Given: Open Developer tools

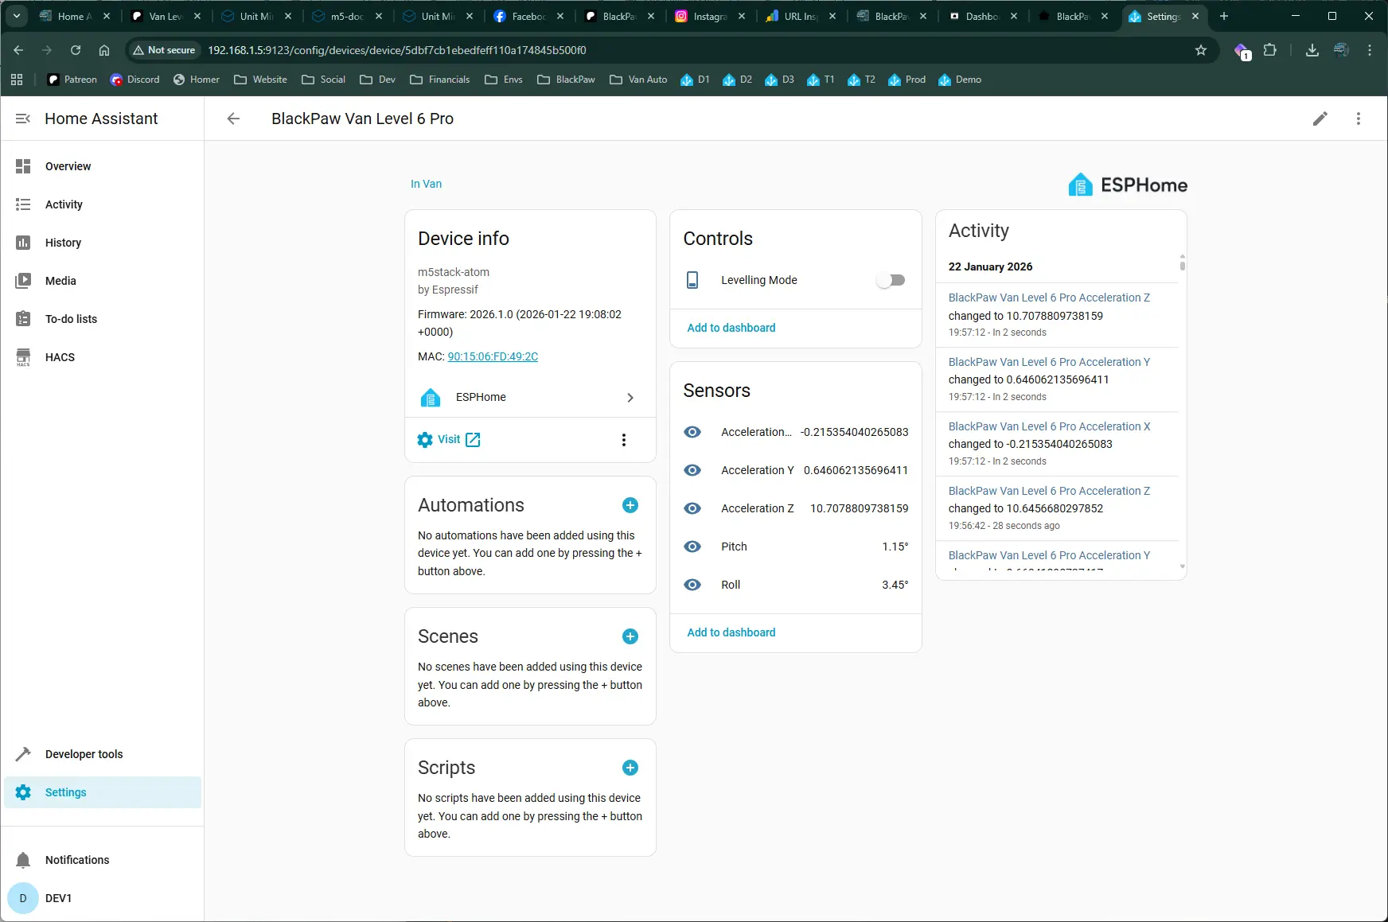Looking at the screenshot, I should 103,754.
